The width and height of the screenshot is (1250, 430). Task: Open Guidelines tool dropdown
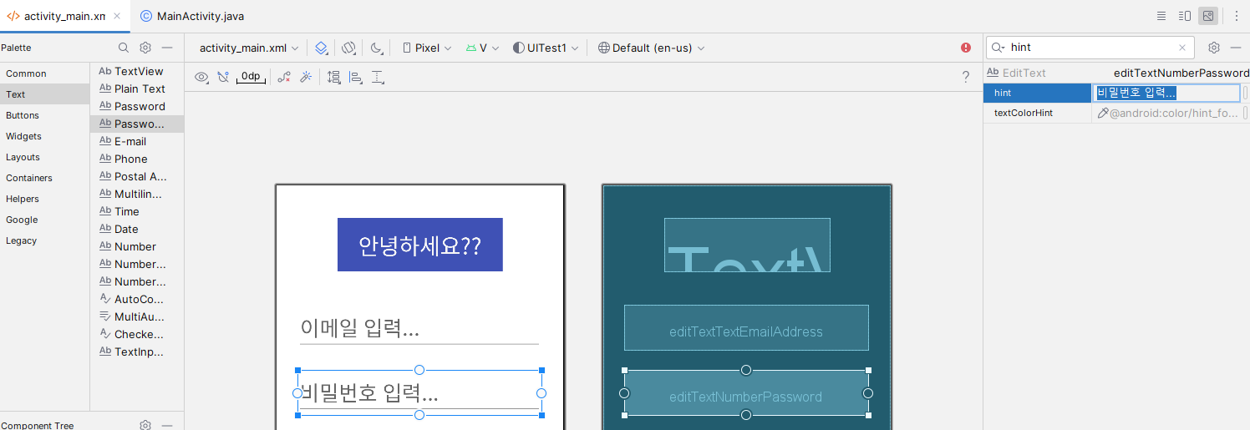click(x=378, y=77)
